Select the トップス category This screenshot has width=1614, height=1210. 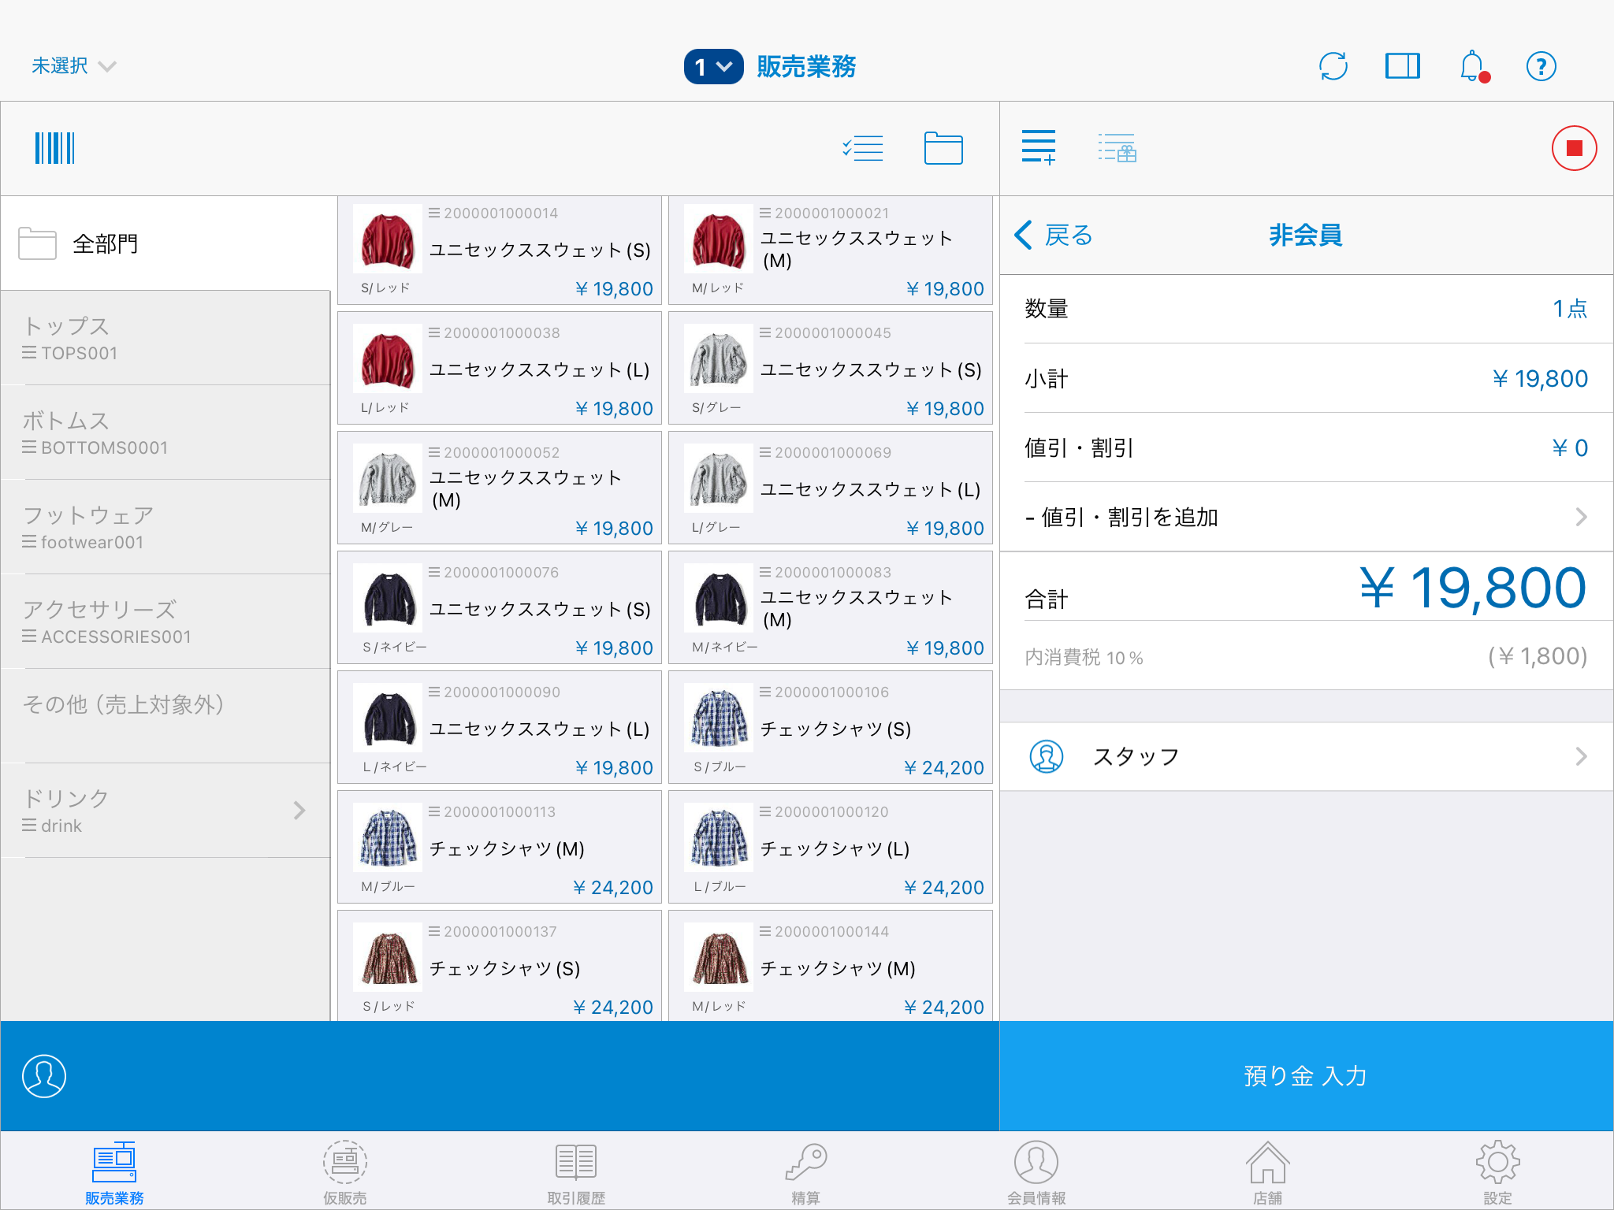165,338
